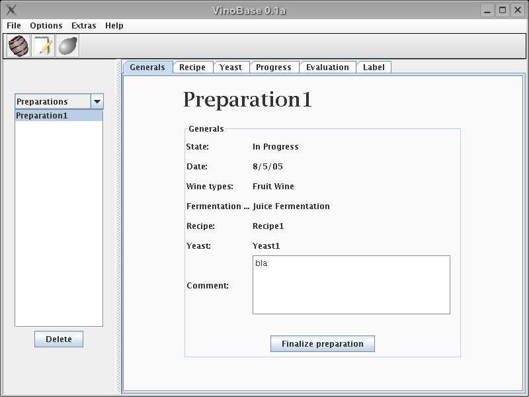Click the gray yeast blob toolbar icon

(67, 46)
